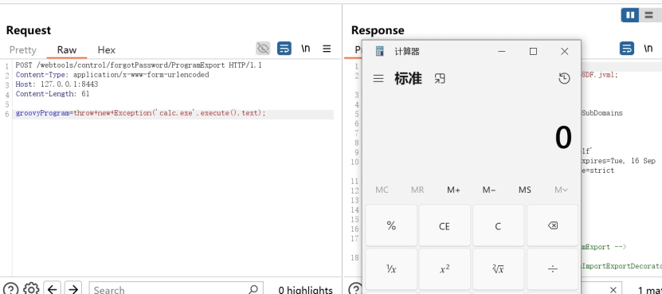Image resolution: width=662 pixels, height=294 pixels.
Task: Click the square root key
Action: (x=498, y=269)
